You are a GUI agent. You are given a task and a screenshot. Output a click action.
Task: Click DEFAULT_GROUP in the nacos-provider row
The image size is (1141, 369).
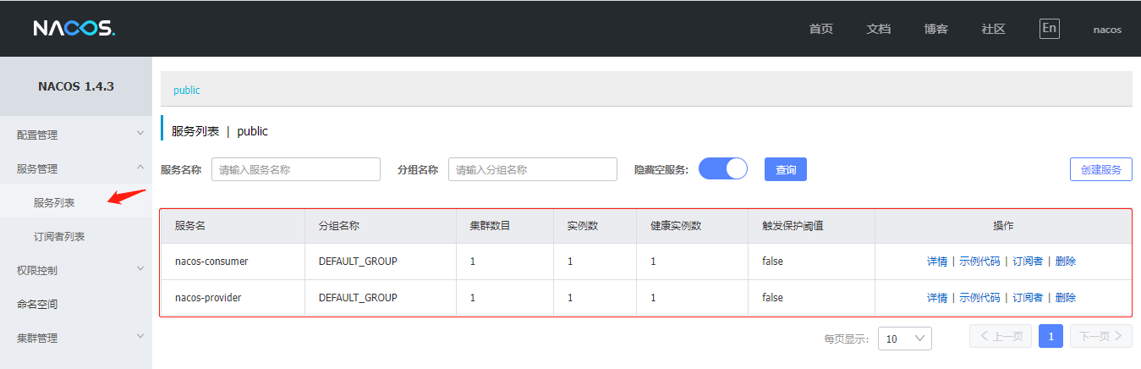tap(358, 298)
